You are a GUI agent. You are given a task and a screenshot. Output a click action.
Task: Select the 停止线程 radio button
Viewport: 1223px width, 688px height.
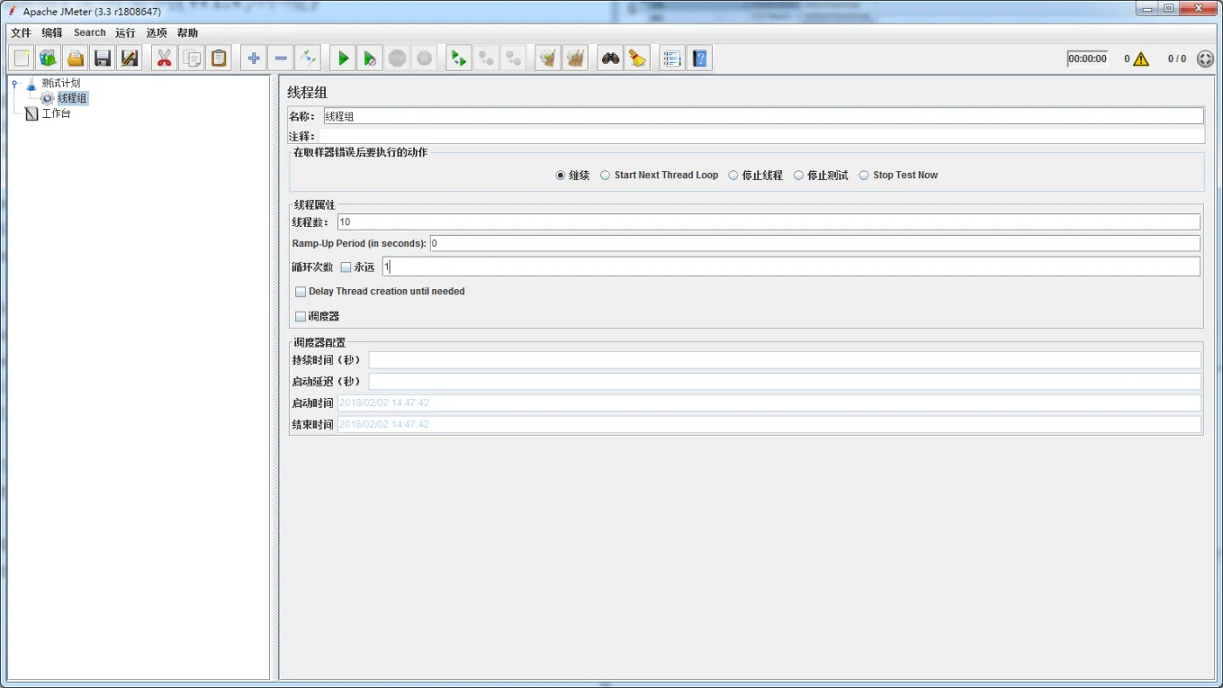pyautogui.click(x=731, y=175)
